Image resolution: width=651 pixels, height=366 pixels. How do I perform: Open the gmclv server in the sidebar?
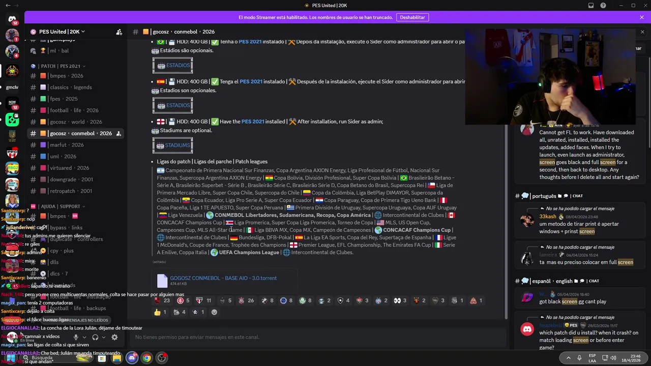(x=12, y=87)
